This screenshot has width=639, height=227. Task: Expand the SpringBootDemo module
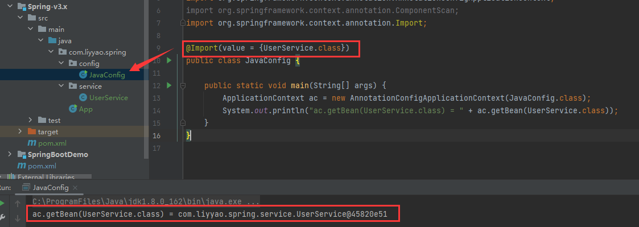click(x=10, y=154)
